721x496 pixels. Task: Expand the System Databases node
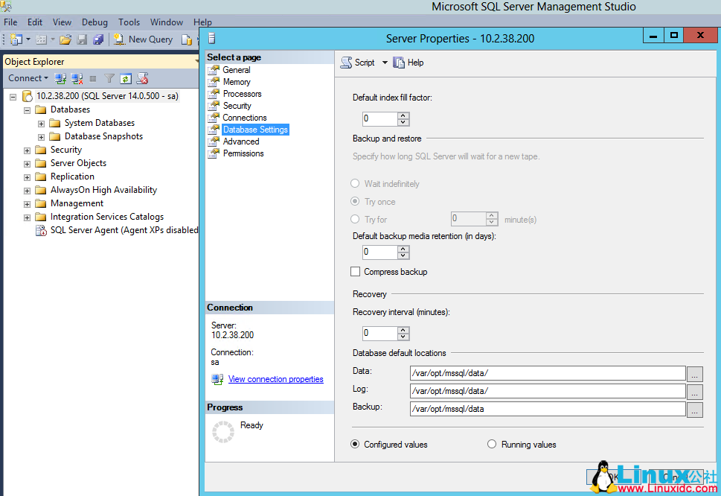coord(41,122)
